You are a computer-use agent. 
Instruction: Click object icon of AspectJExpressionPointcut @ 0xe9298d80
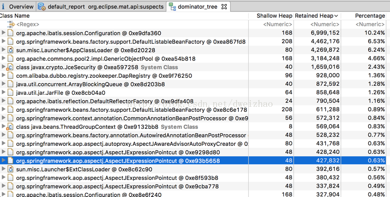(10, 152)
